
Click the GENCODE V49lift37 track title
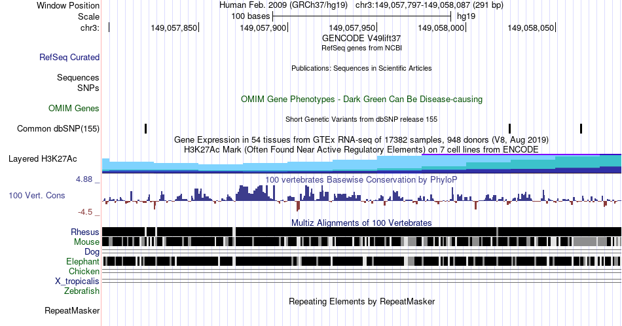[x=361, y=38]
